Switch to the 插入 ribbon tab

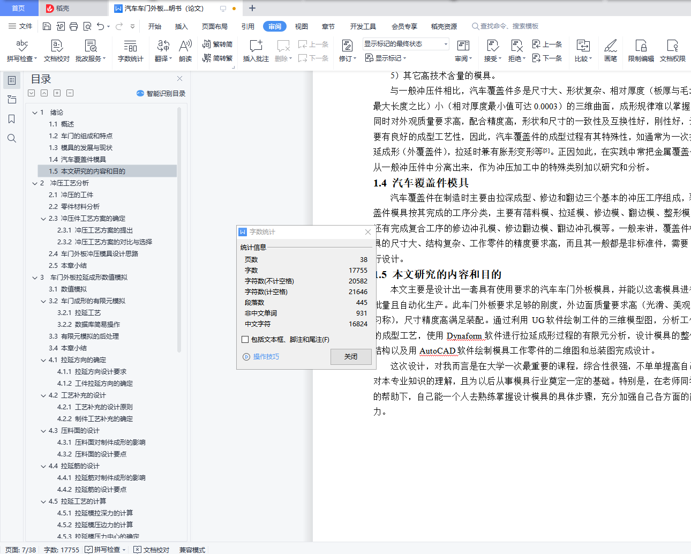(182, 26)
